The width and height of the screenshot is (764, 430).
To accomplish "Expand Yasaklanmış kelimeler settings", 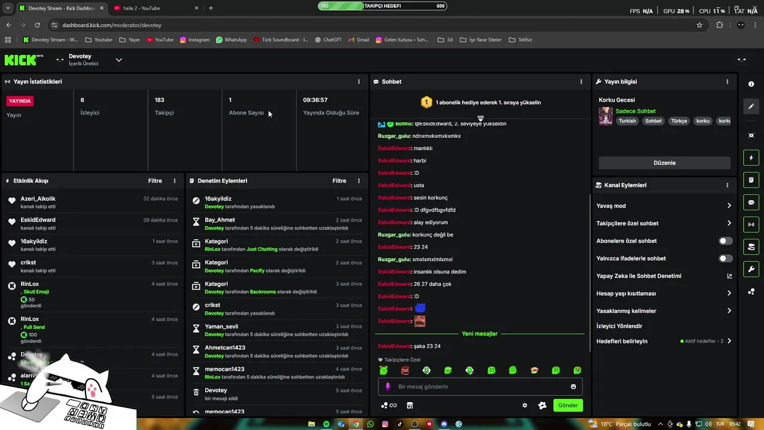I will [x=729, y=311].
